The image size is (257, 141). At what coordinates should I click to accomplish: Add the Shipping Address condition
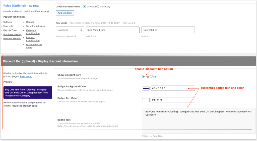click(x=35, y=26)
